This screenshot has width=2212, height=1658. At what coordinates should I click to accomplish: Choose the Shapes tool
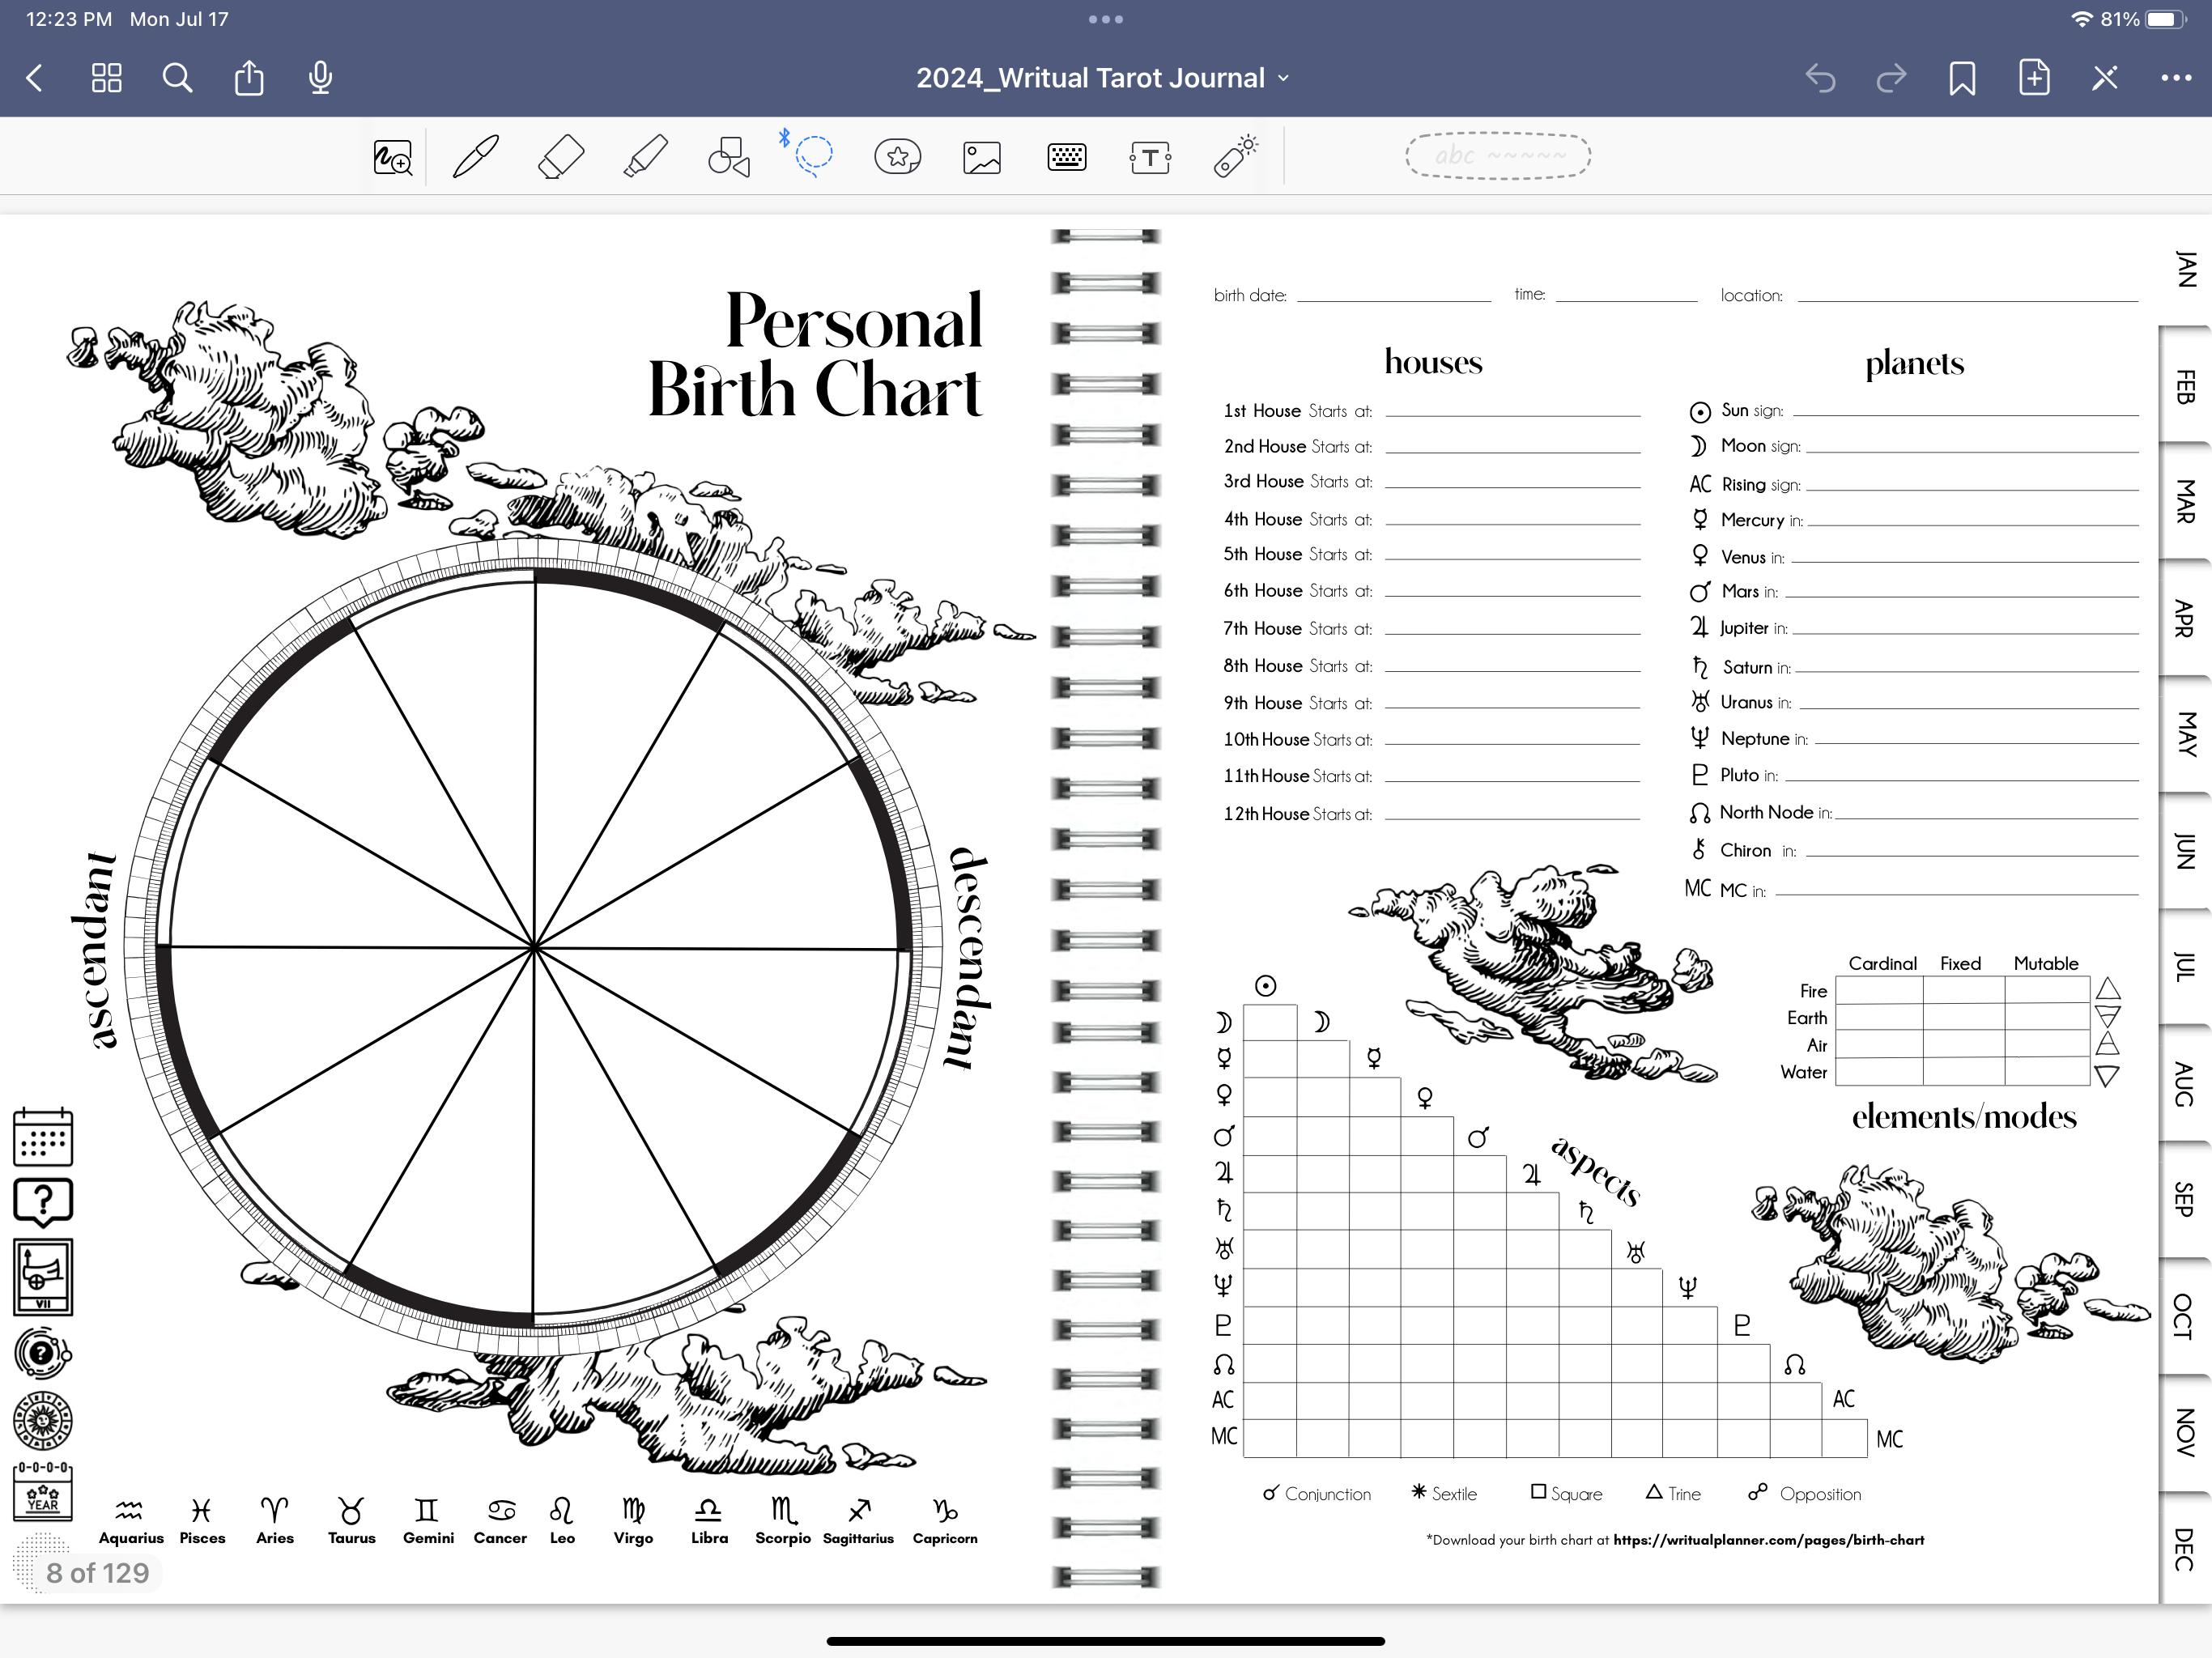(729, 157)
